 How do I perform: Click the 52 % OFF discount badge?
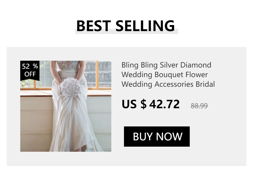click(x=30, y=71)
